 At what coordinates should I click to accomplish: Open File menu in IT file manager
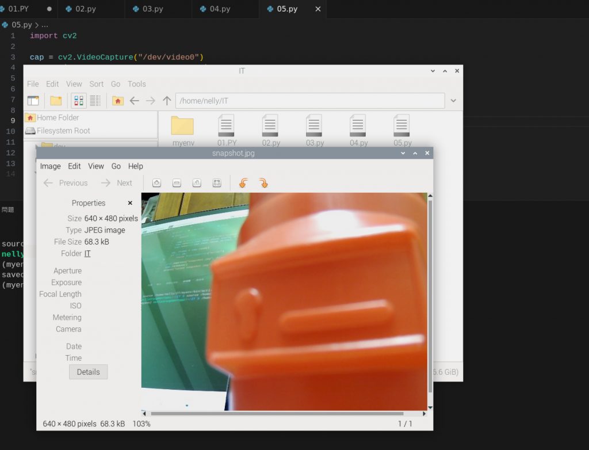[33, 84]
